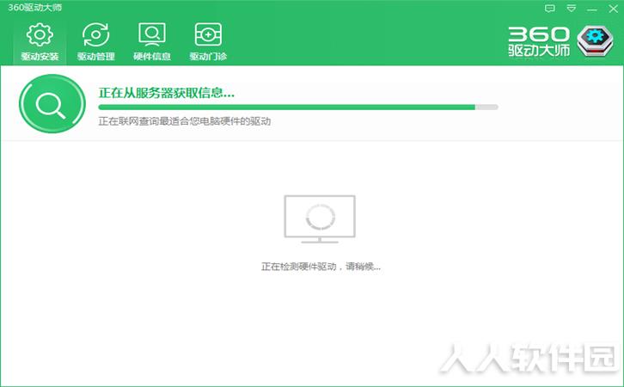Click the feedback speech bubble icon
Screen dimensions: 624x387
pyautogui.click(x=549, y=9)
